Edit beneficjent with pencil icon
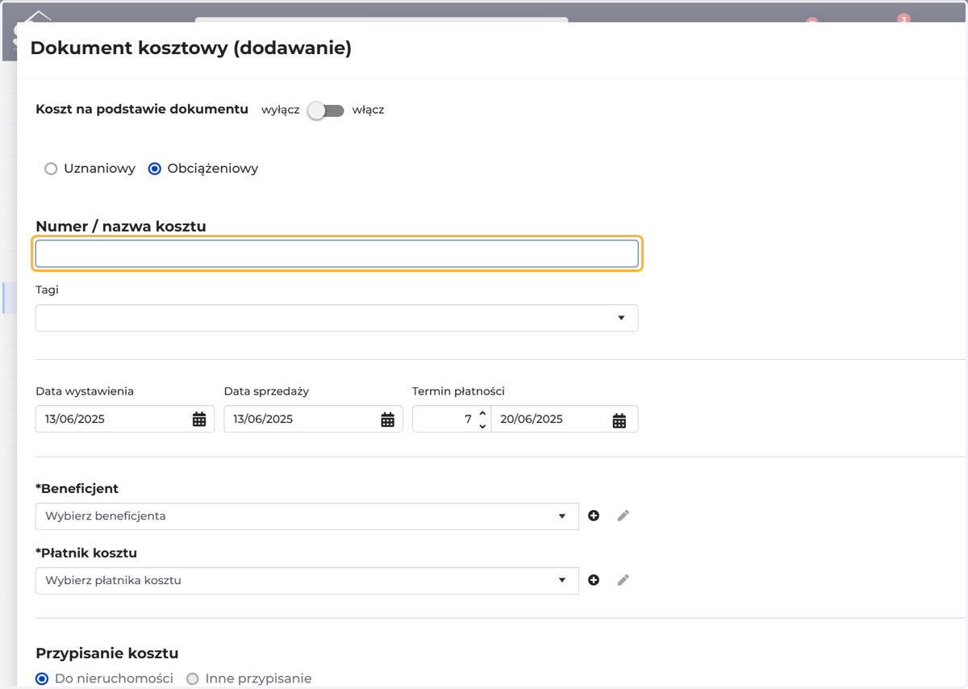This screenshot has height=689, width=968. [623, 516]
